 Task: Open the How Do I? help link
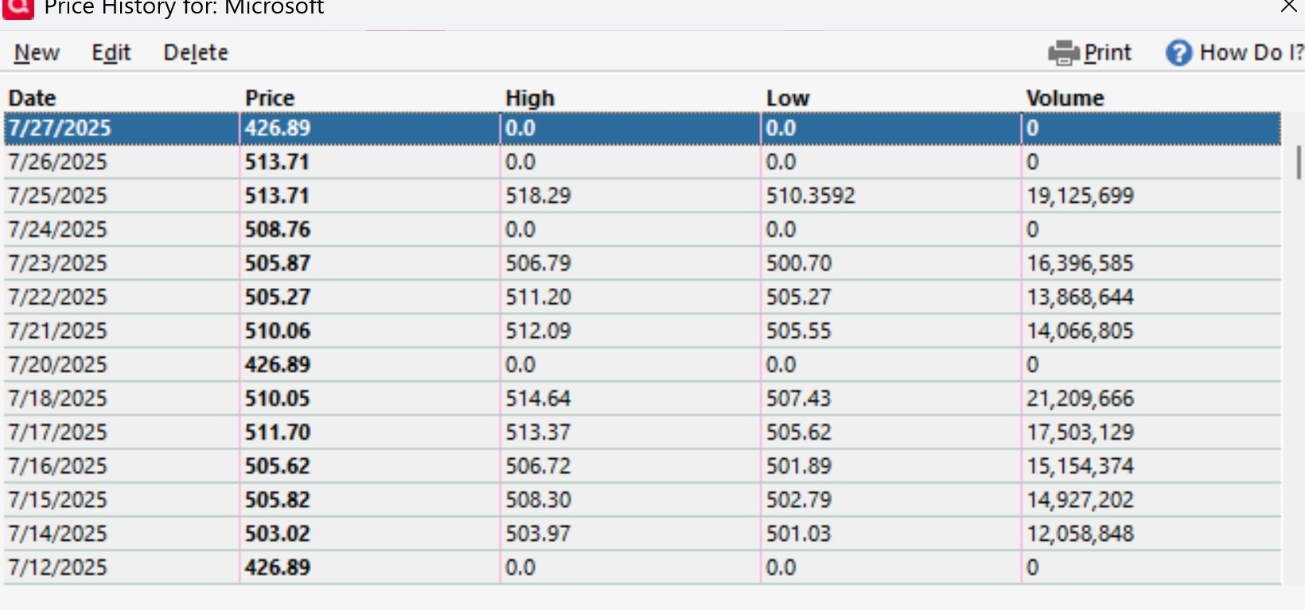click(1252, 52)
